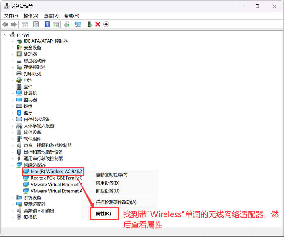Maximize the 设备管理器 window
The width and height of the screenshot is (284, 237).
[257, 6]
